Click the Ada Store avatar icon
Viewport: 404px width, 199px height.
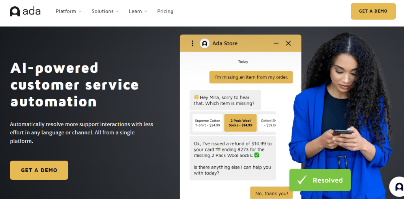(x=204, y=43)
